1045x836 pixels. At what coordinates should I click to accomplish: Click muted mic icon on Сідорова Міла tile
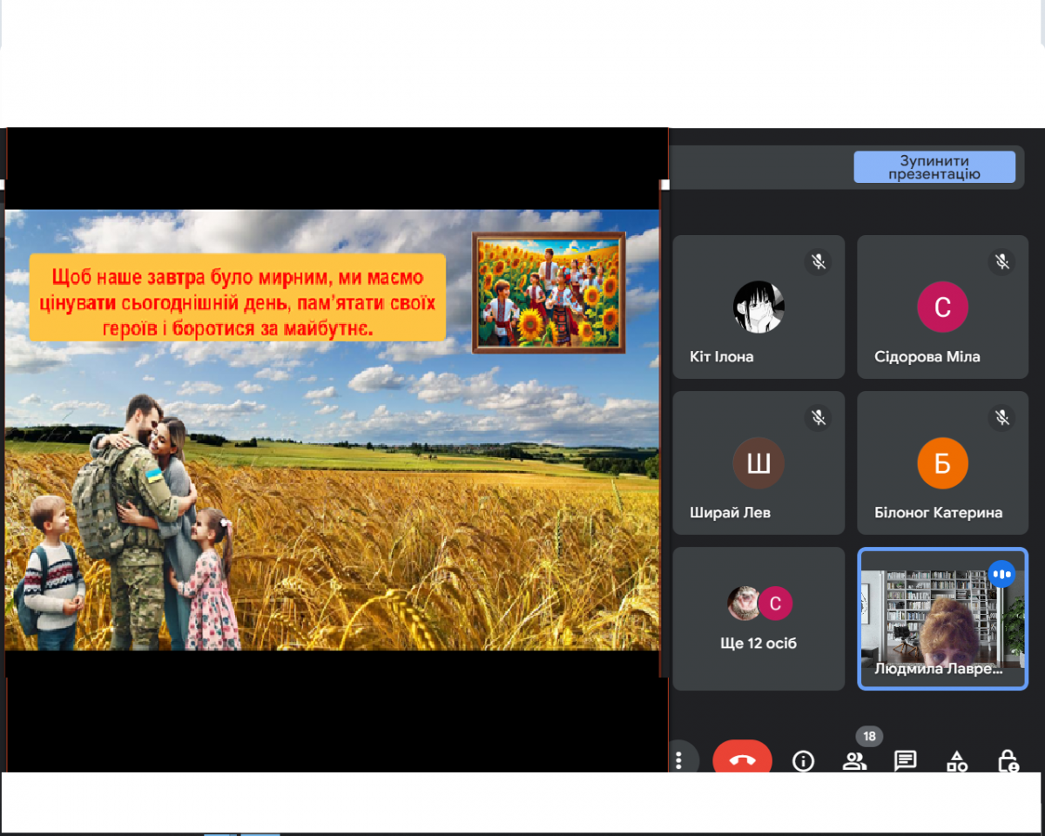1002,261
